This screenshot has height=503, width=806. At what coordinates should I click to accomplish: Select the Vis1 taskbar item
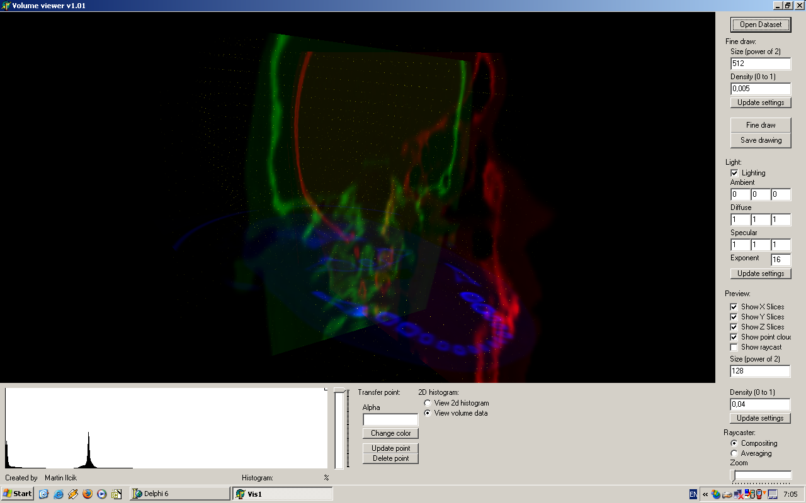282,494
